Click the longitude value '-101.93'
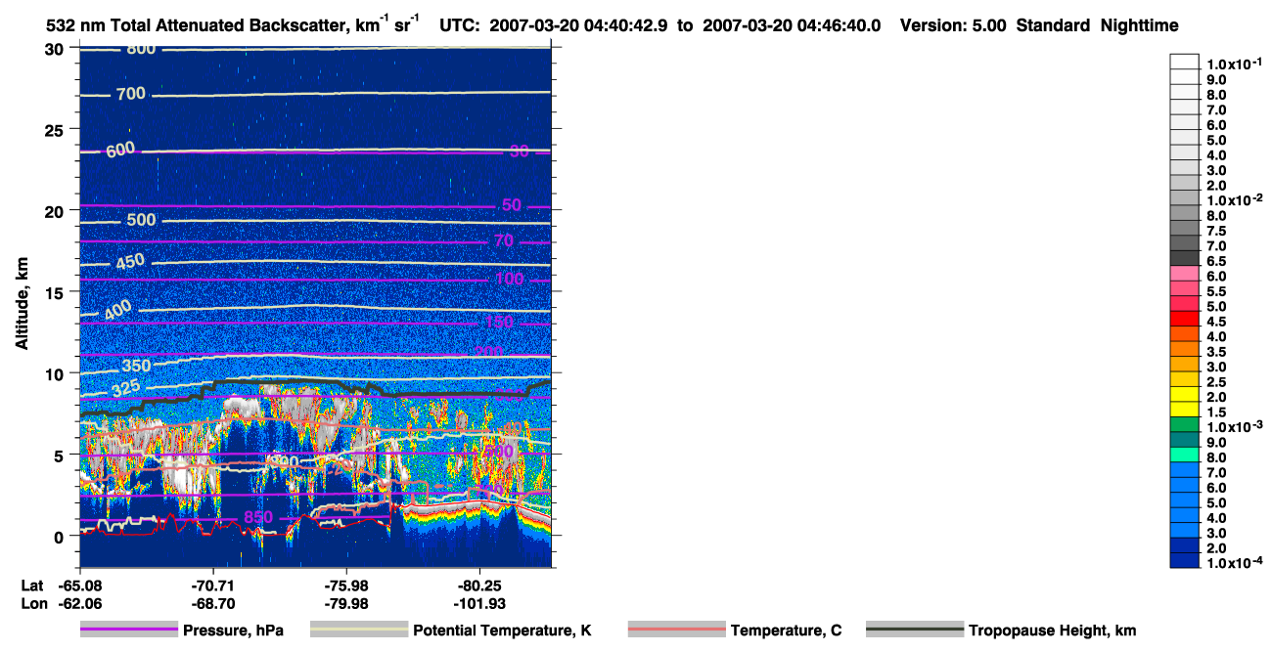Screen dimensions: 1272x652 tap(480, 604)
